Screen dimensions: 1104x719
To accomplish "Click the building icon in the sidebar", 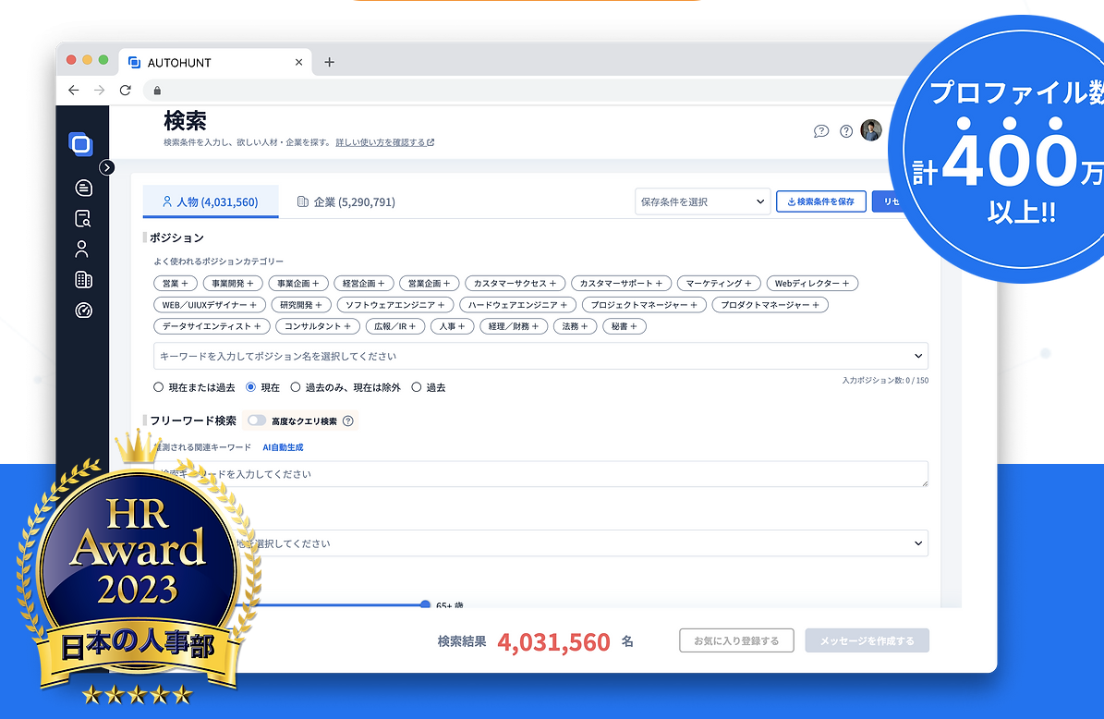I will tap(83, 280).
